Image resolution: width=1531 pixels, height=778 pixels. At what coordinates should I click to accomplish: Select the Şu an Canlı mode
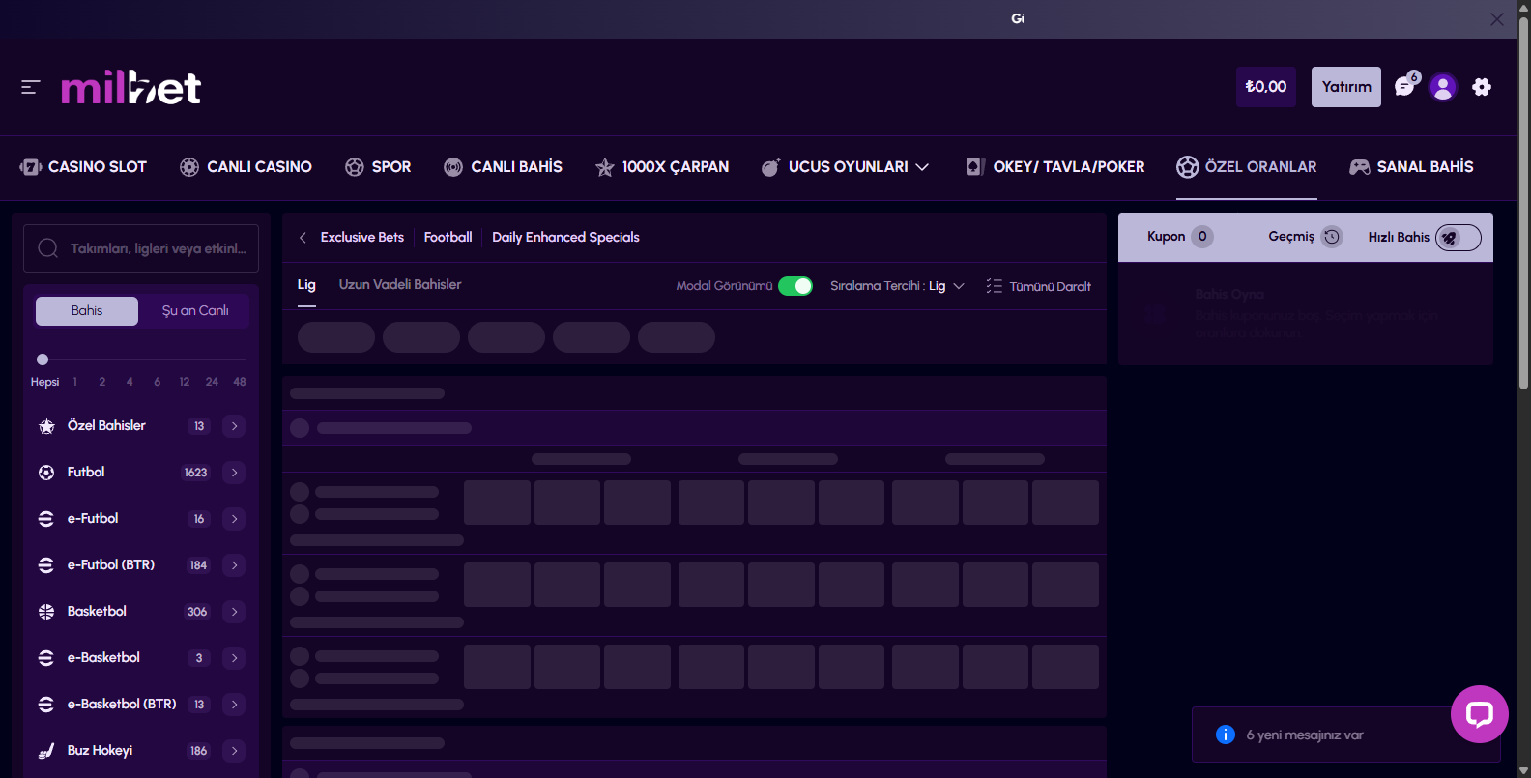[x=195, y=311]
